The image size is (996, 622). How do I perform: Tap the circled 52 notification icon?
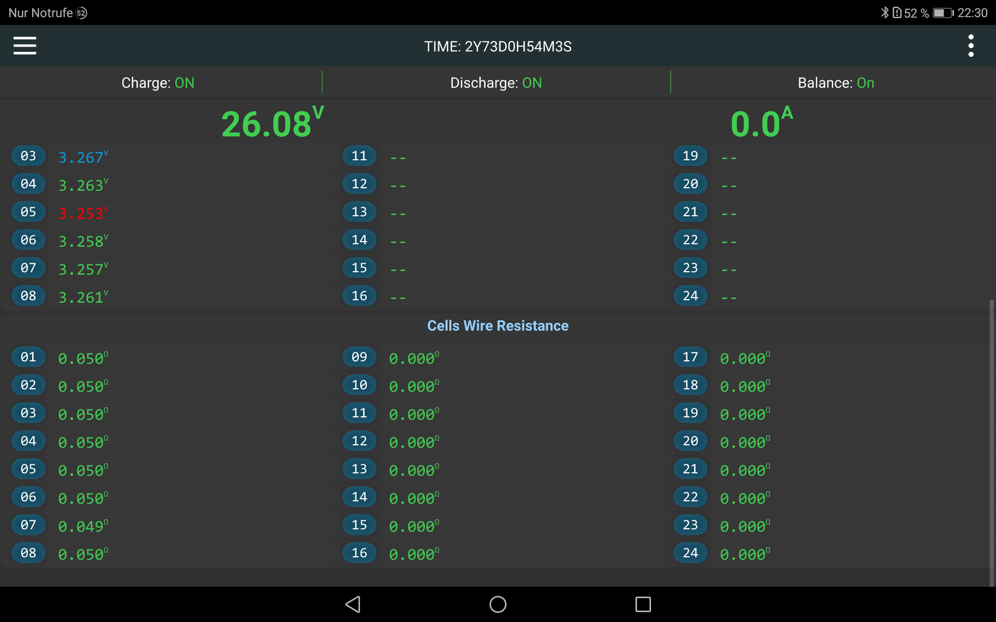(x=81, y=13)
